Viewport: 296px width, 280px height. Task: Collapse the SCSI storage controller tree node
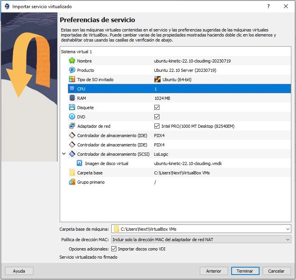[x=64, y=154]
